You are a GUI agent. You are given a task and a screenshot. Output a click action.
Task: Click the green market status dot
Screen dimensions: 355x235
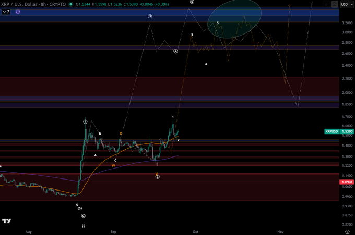coord(71,4)
